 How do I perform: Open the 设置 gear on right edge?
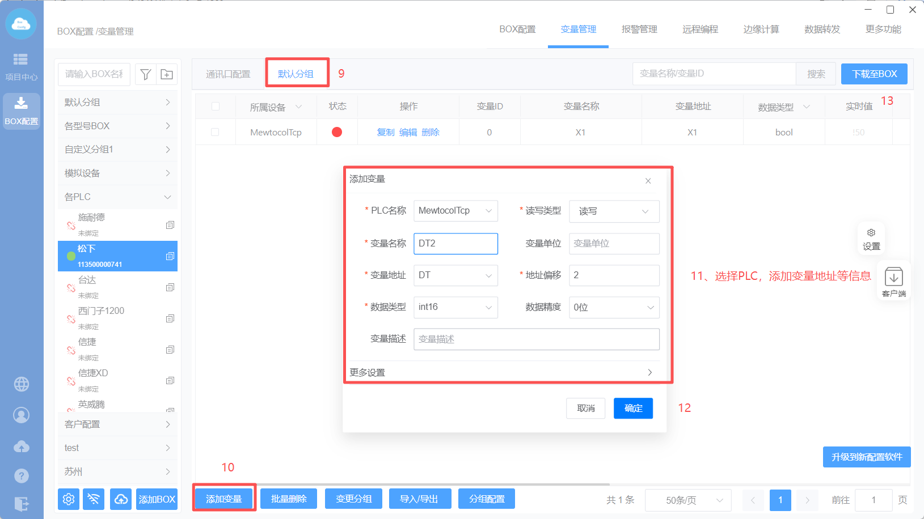click(871, 239)
